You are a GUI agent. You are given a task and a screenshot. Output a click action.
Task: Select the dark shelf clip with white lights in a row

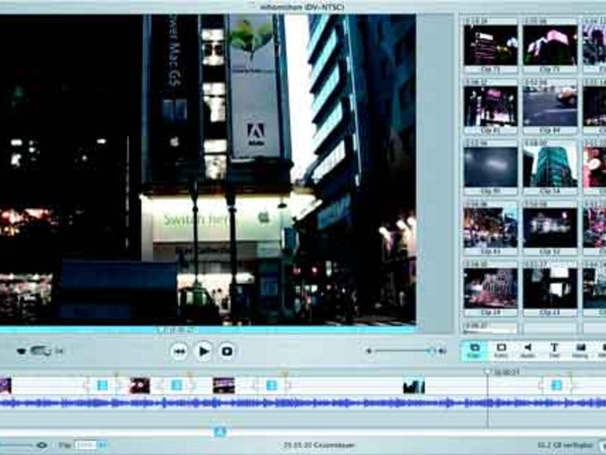pos(550,227)
